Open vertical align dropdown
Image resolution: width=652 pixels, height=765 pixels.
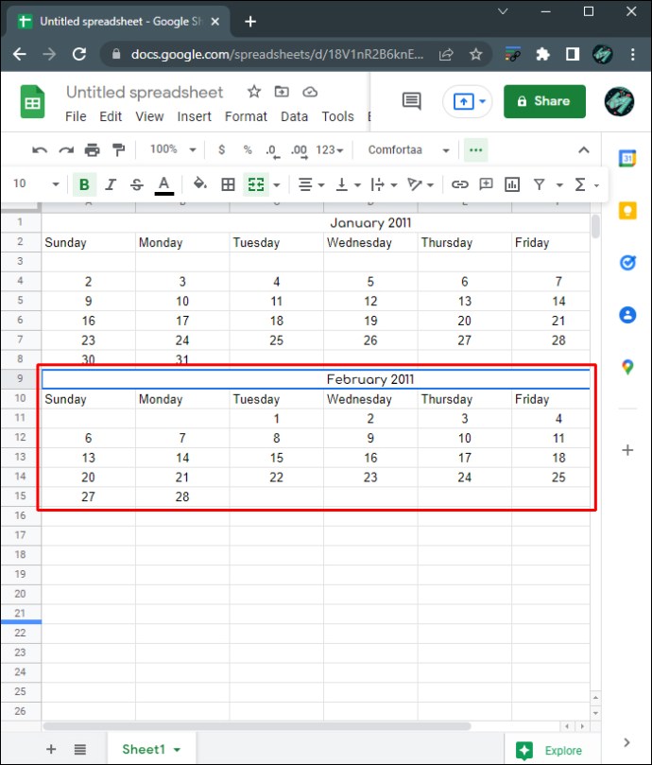(x=348, y=185)
